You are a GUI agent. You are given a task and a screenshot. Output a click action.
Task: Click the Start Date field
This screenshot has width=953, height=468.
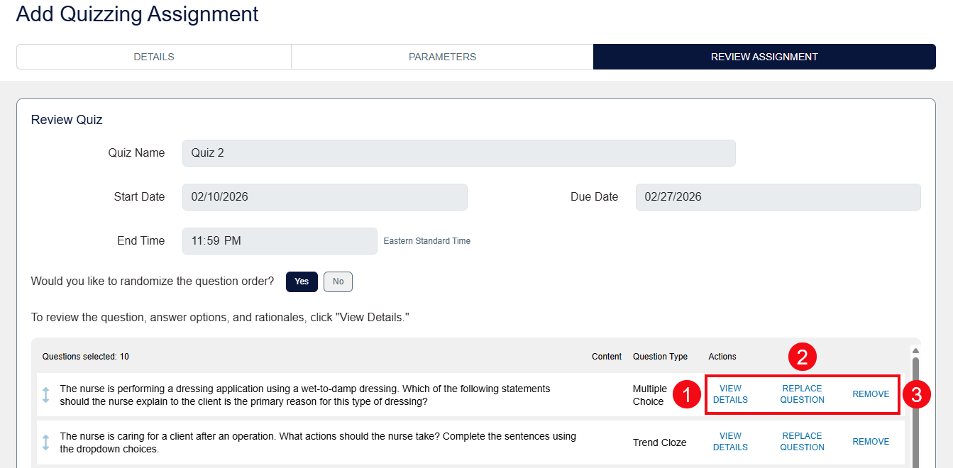point(324,196)
